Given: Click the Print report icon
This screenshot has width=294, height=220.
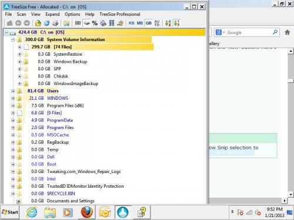Looking at the screenshot, I should coord(55,23).
